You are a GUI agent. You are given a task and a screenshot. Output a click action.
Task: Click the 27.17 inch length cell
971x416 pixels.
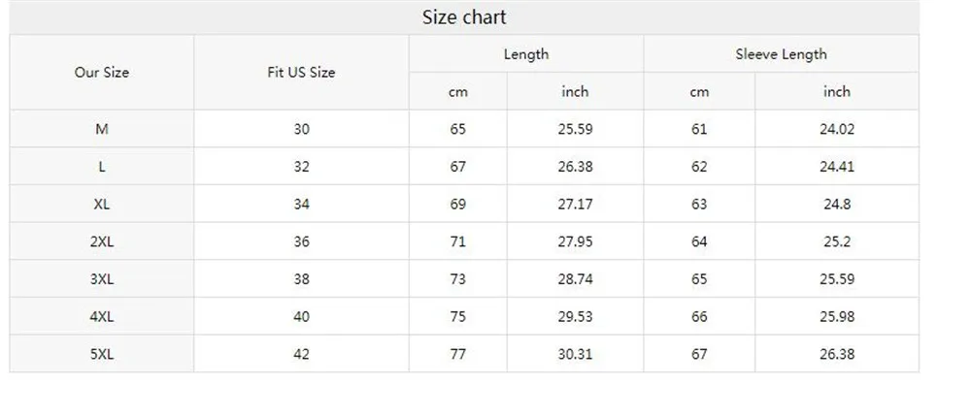pos(575,204)
